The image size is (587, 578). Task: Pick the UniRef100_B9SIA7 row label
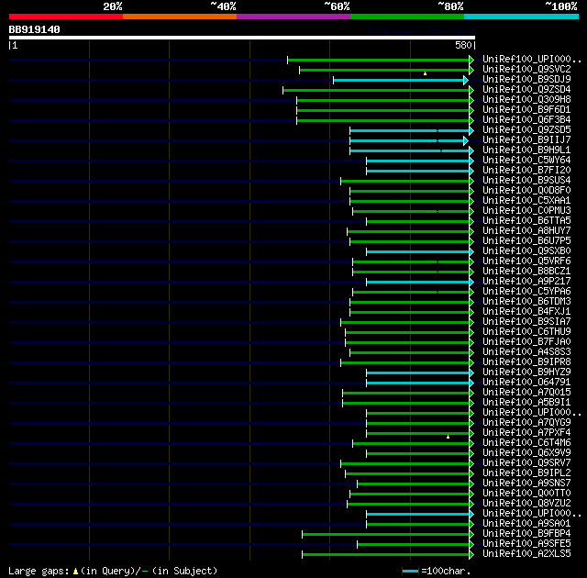pyautogui.click(x=526, y=322)
